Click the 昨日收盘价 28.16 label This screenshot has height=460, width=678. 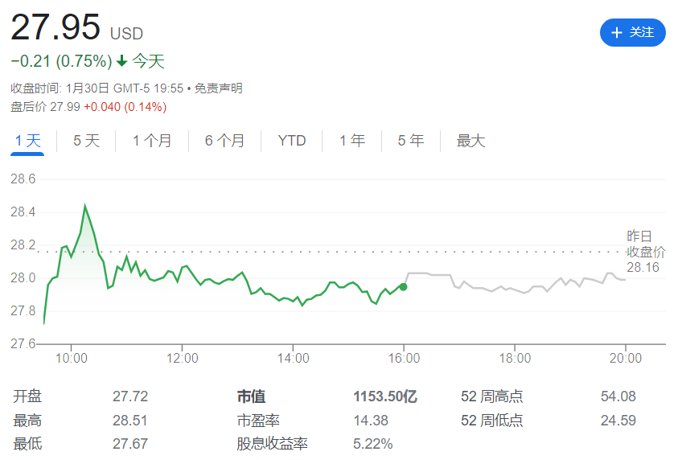coord(646,252)
